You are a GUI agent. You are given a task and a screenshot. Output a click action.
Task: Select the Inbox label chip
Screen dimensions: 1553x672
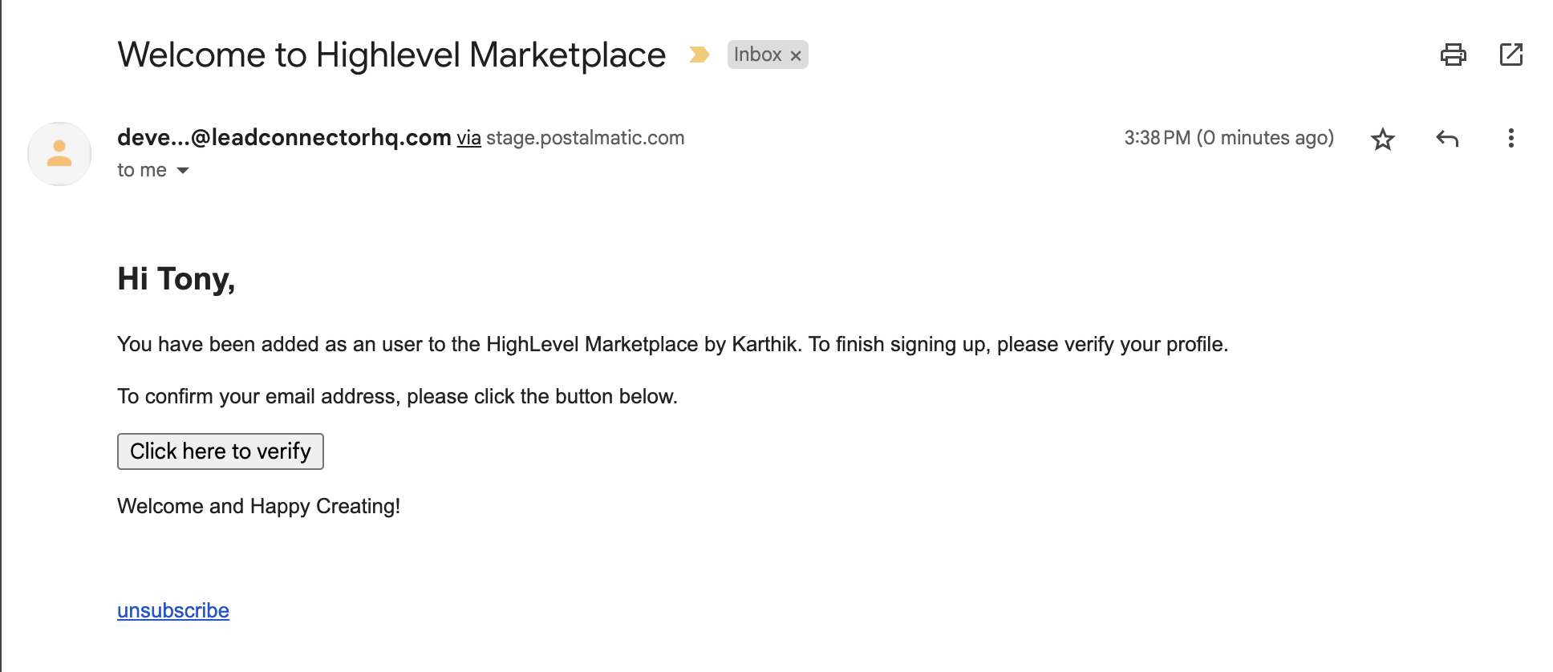click(x=757, y=55)
